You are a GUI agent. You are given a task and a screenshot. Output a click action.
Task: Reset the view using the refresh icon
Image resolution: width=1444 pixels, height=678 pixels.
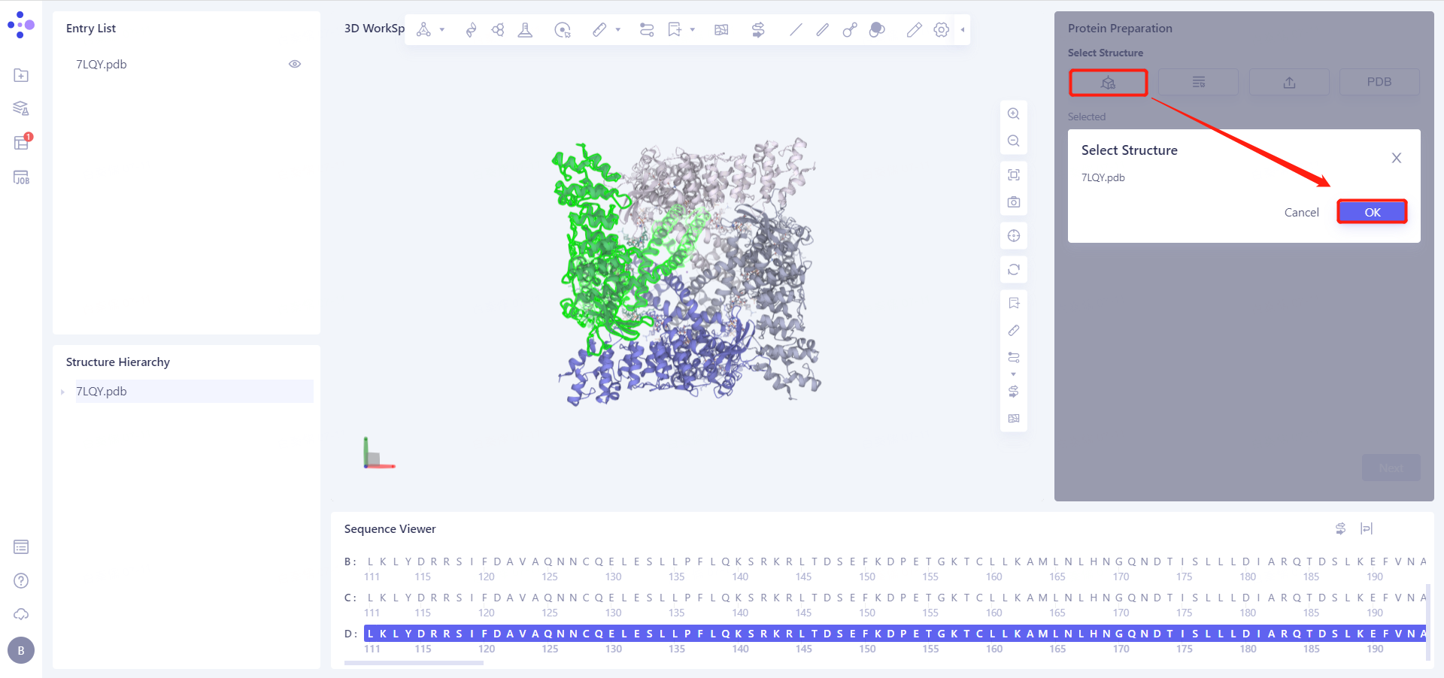point(1014,269)
